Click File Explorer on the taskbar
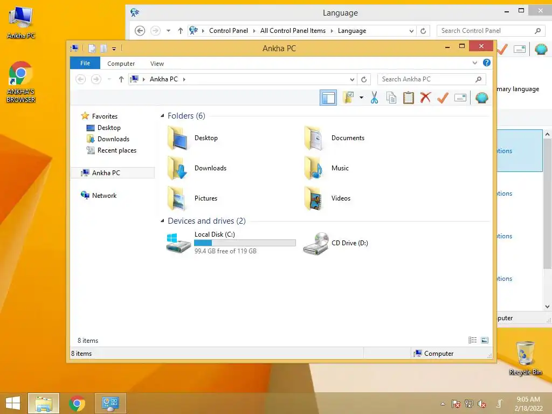Viewport: 552px width, 414px height. coord(44,403)
